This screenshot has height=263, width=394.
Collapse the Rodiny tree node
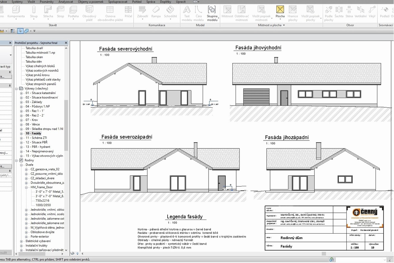click(16, 160)
